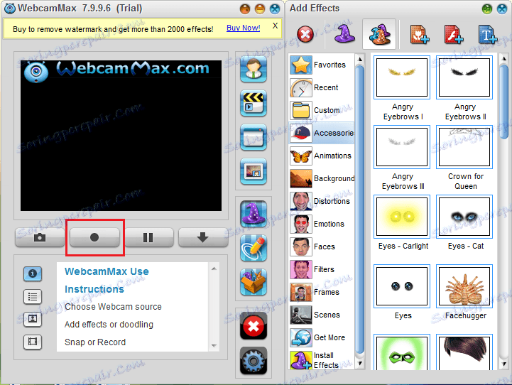
Task: Open the Background category
Action: point(322,178)
